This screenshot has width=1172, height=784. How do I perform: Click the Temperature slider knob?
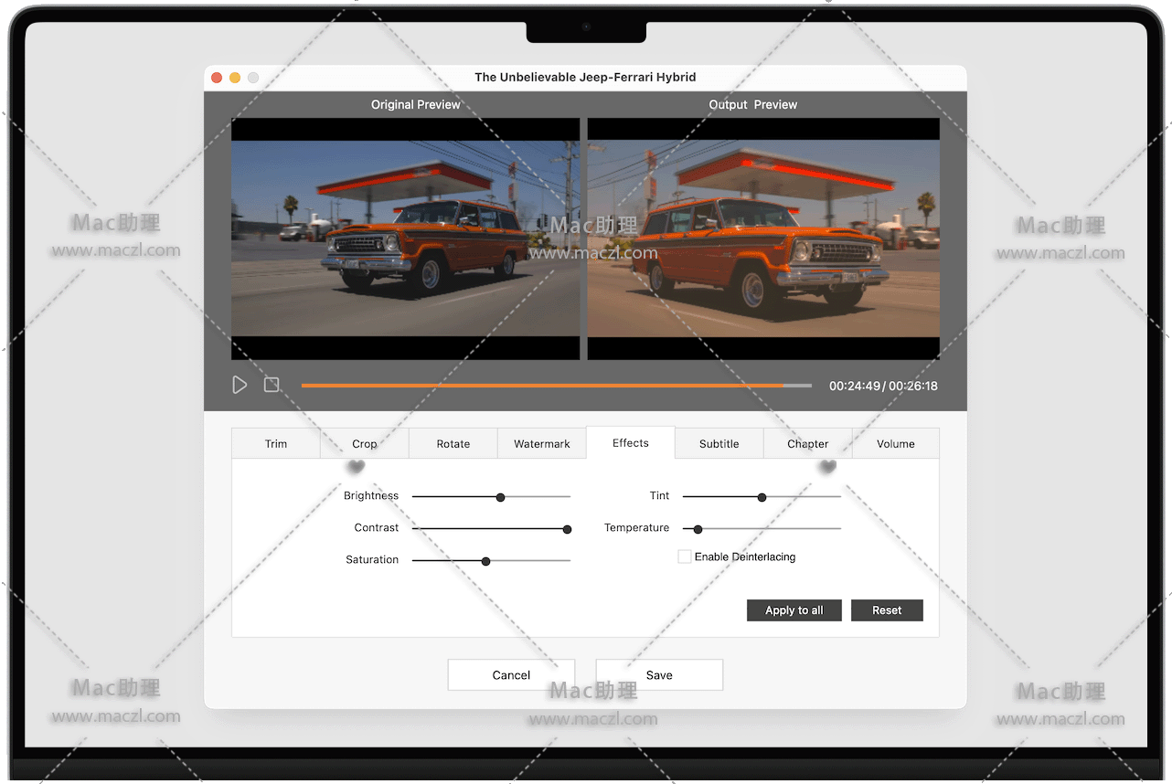pyautogui.click(x=698, y=529)
